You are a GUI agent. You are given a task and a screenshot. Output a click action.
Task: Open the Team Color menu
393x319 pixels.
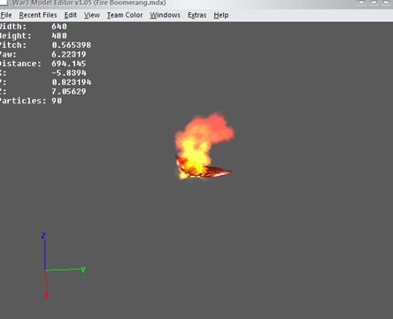click(125, 15)
